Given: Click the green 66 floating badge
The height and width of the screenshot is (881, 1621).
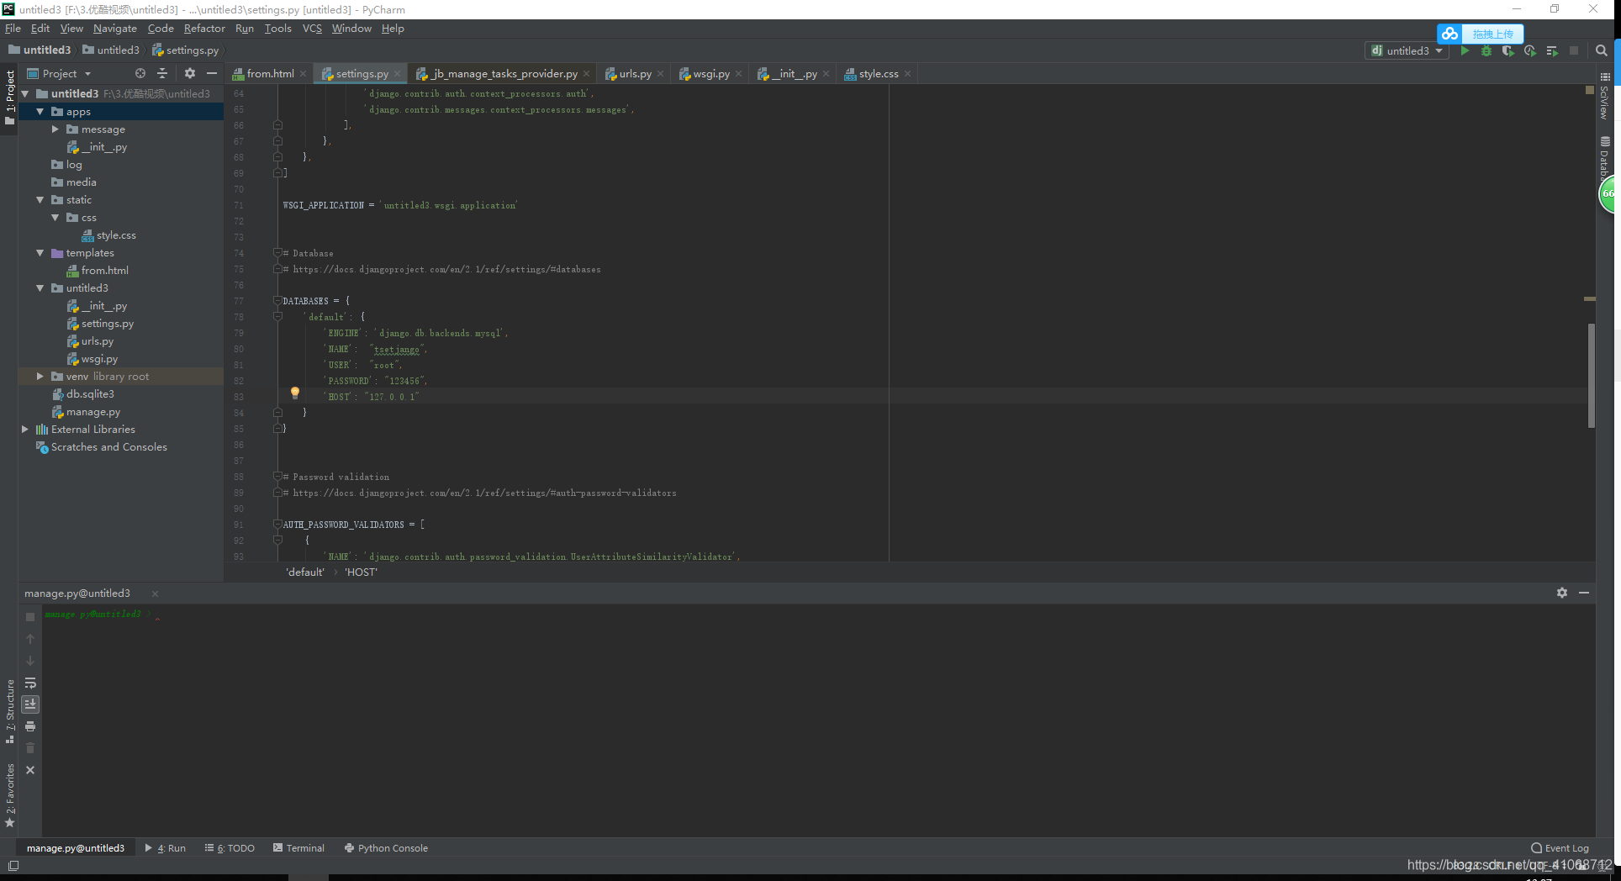Looking at the screenshot, I should click(1608, 193).
